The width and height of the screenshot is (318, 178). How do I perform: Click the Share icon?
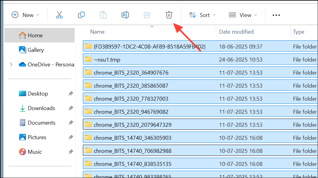click(147, 15)
